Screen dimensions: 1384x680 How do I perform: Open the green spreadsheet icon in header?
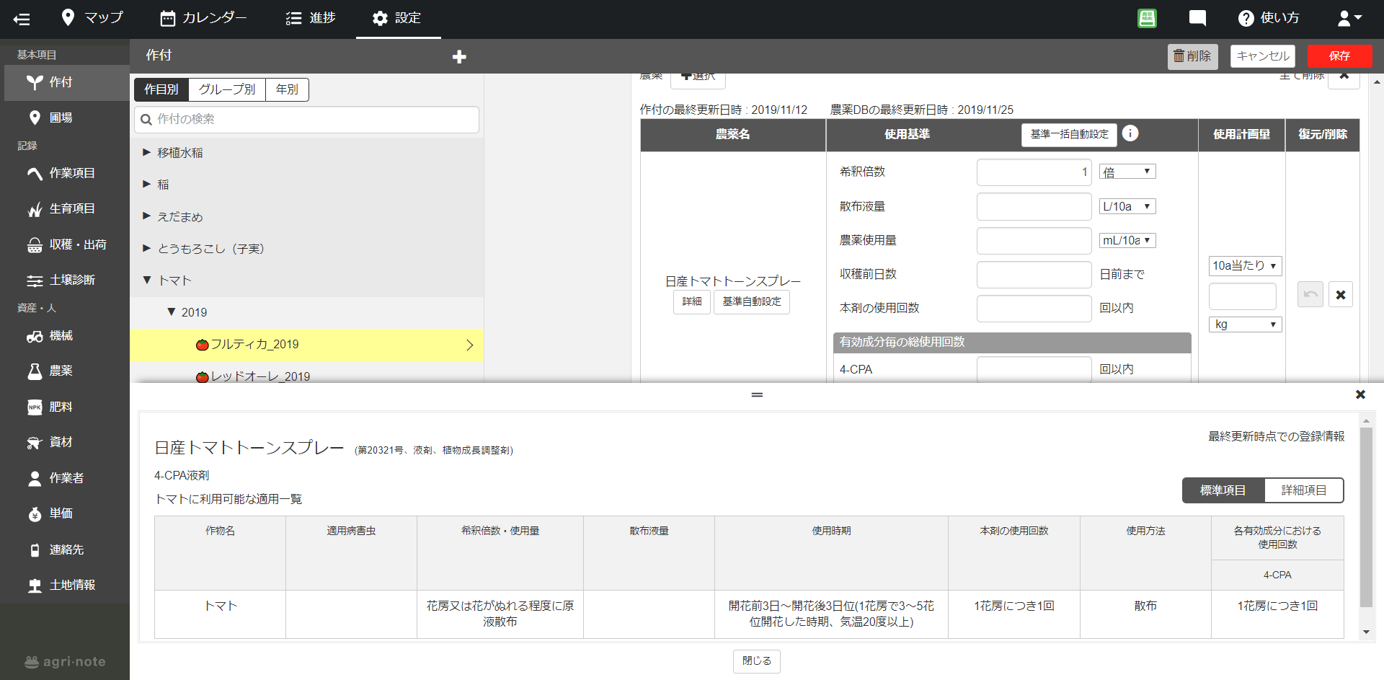coord(1147,18)
